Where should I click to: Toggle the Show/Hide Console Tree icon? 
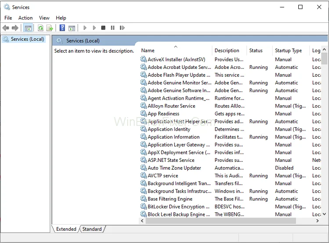(28, 28)
